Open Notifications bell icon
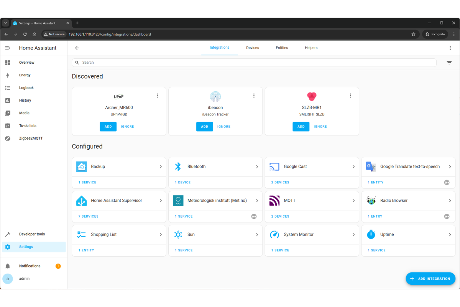The width and height of the screenshot is (460, 307). (8, 266)
